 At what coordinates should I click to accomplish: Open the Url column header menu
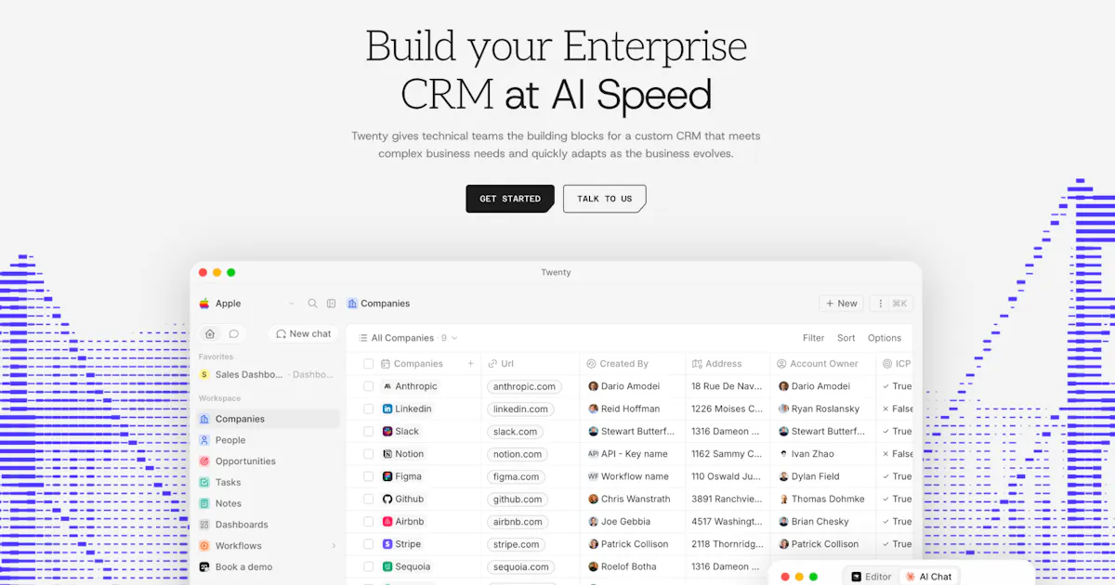pyautogui.click(x=530, y=364)
